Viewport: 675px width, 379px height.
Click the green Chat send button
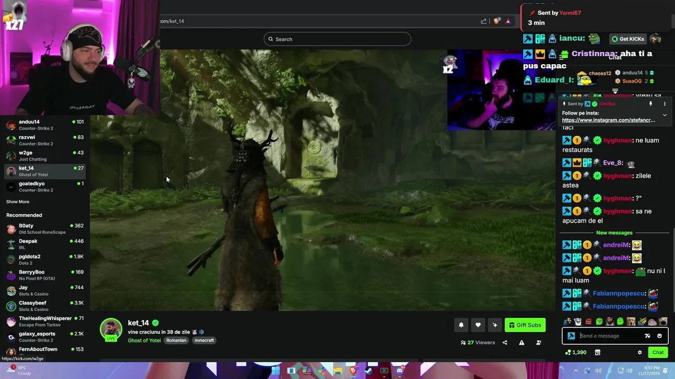click(x=658, y=353)
